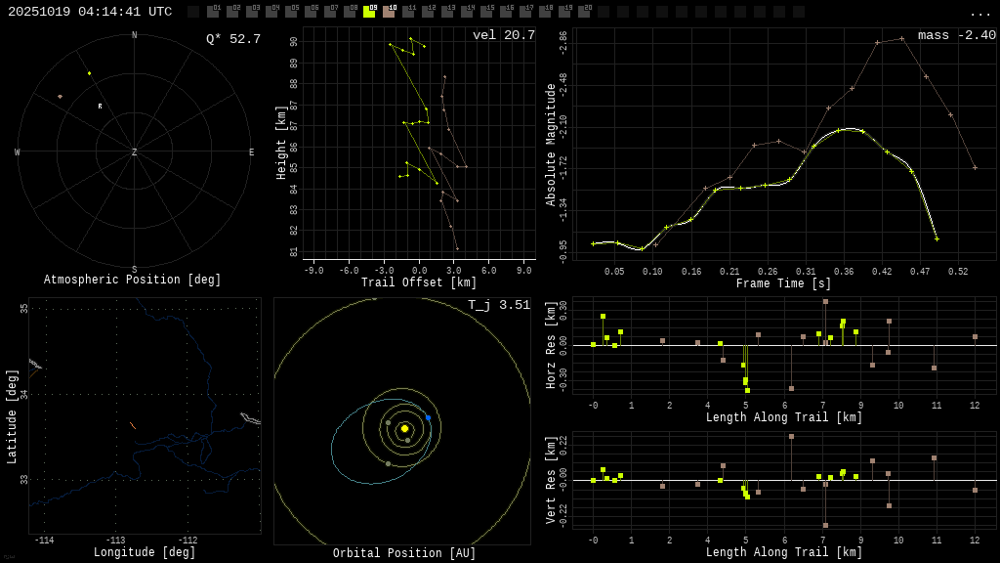1000x563 pixels.
Task: Toggle station 01 indicator box
Action: pos(213,12)
